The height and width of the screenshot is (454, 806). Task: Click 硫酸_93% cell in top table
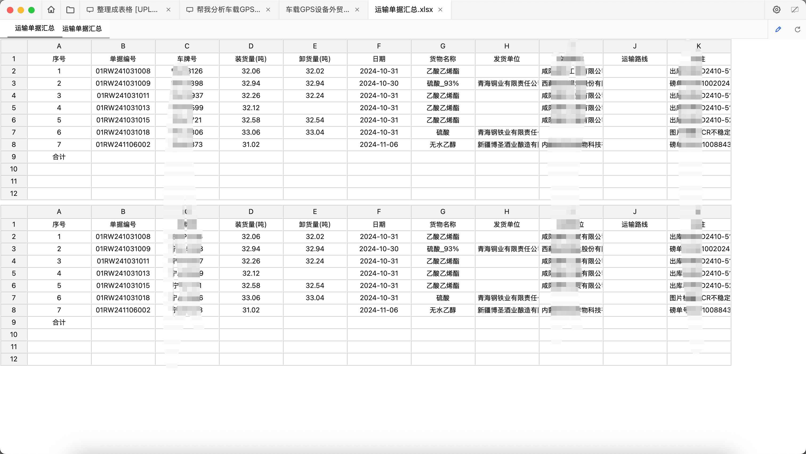click(443, 83)
